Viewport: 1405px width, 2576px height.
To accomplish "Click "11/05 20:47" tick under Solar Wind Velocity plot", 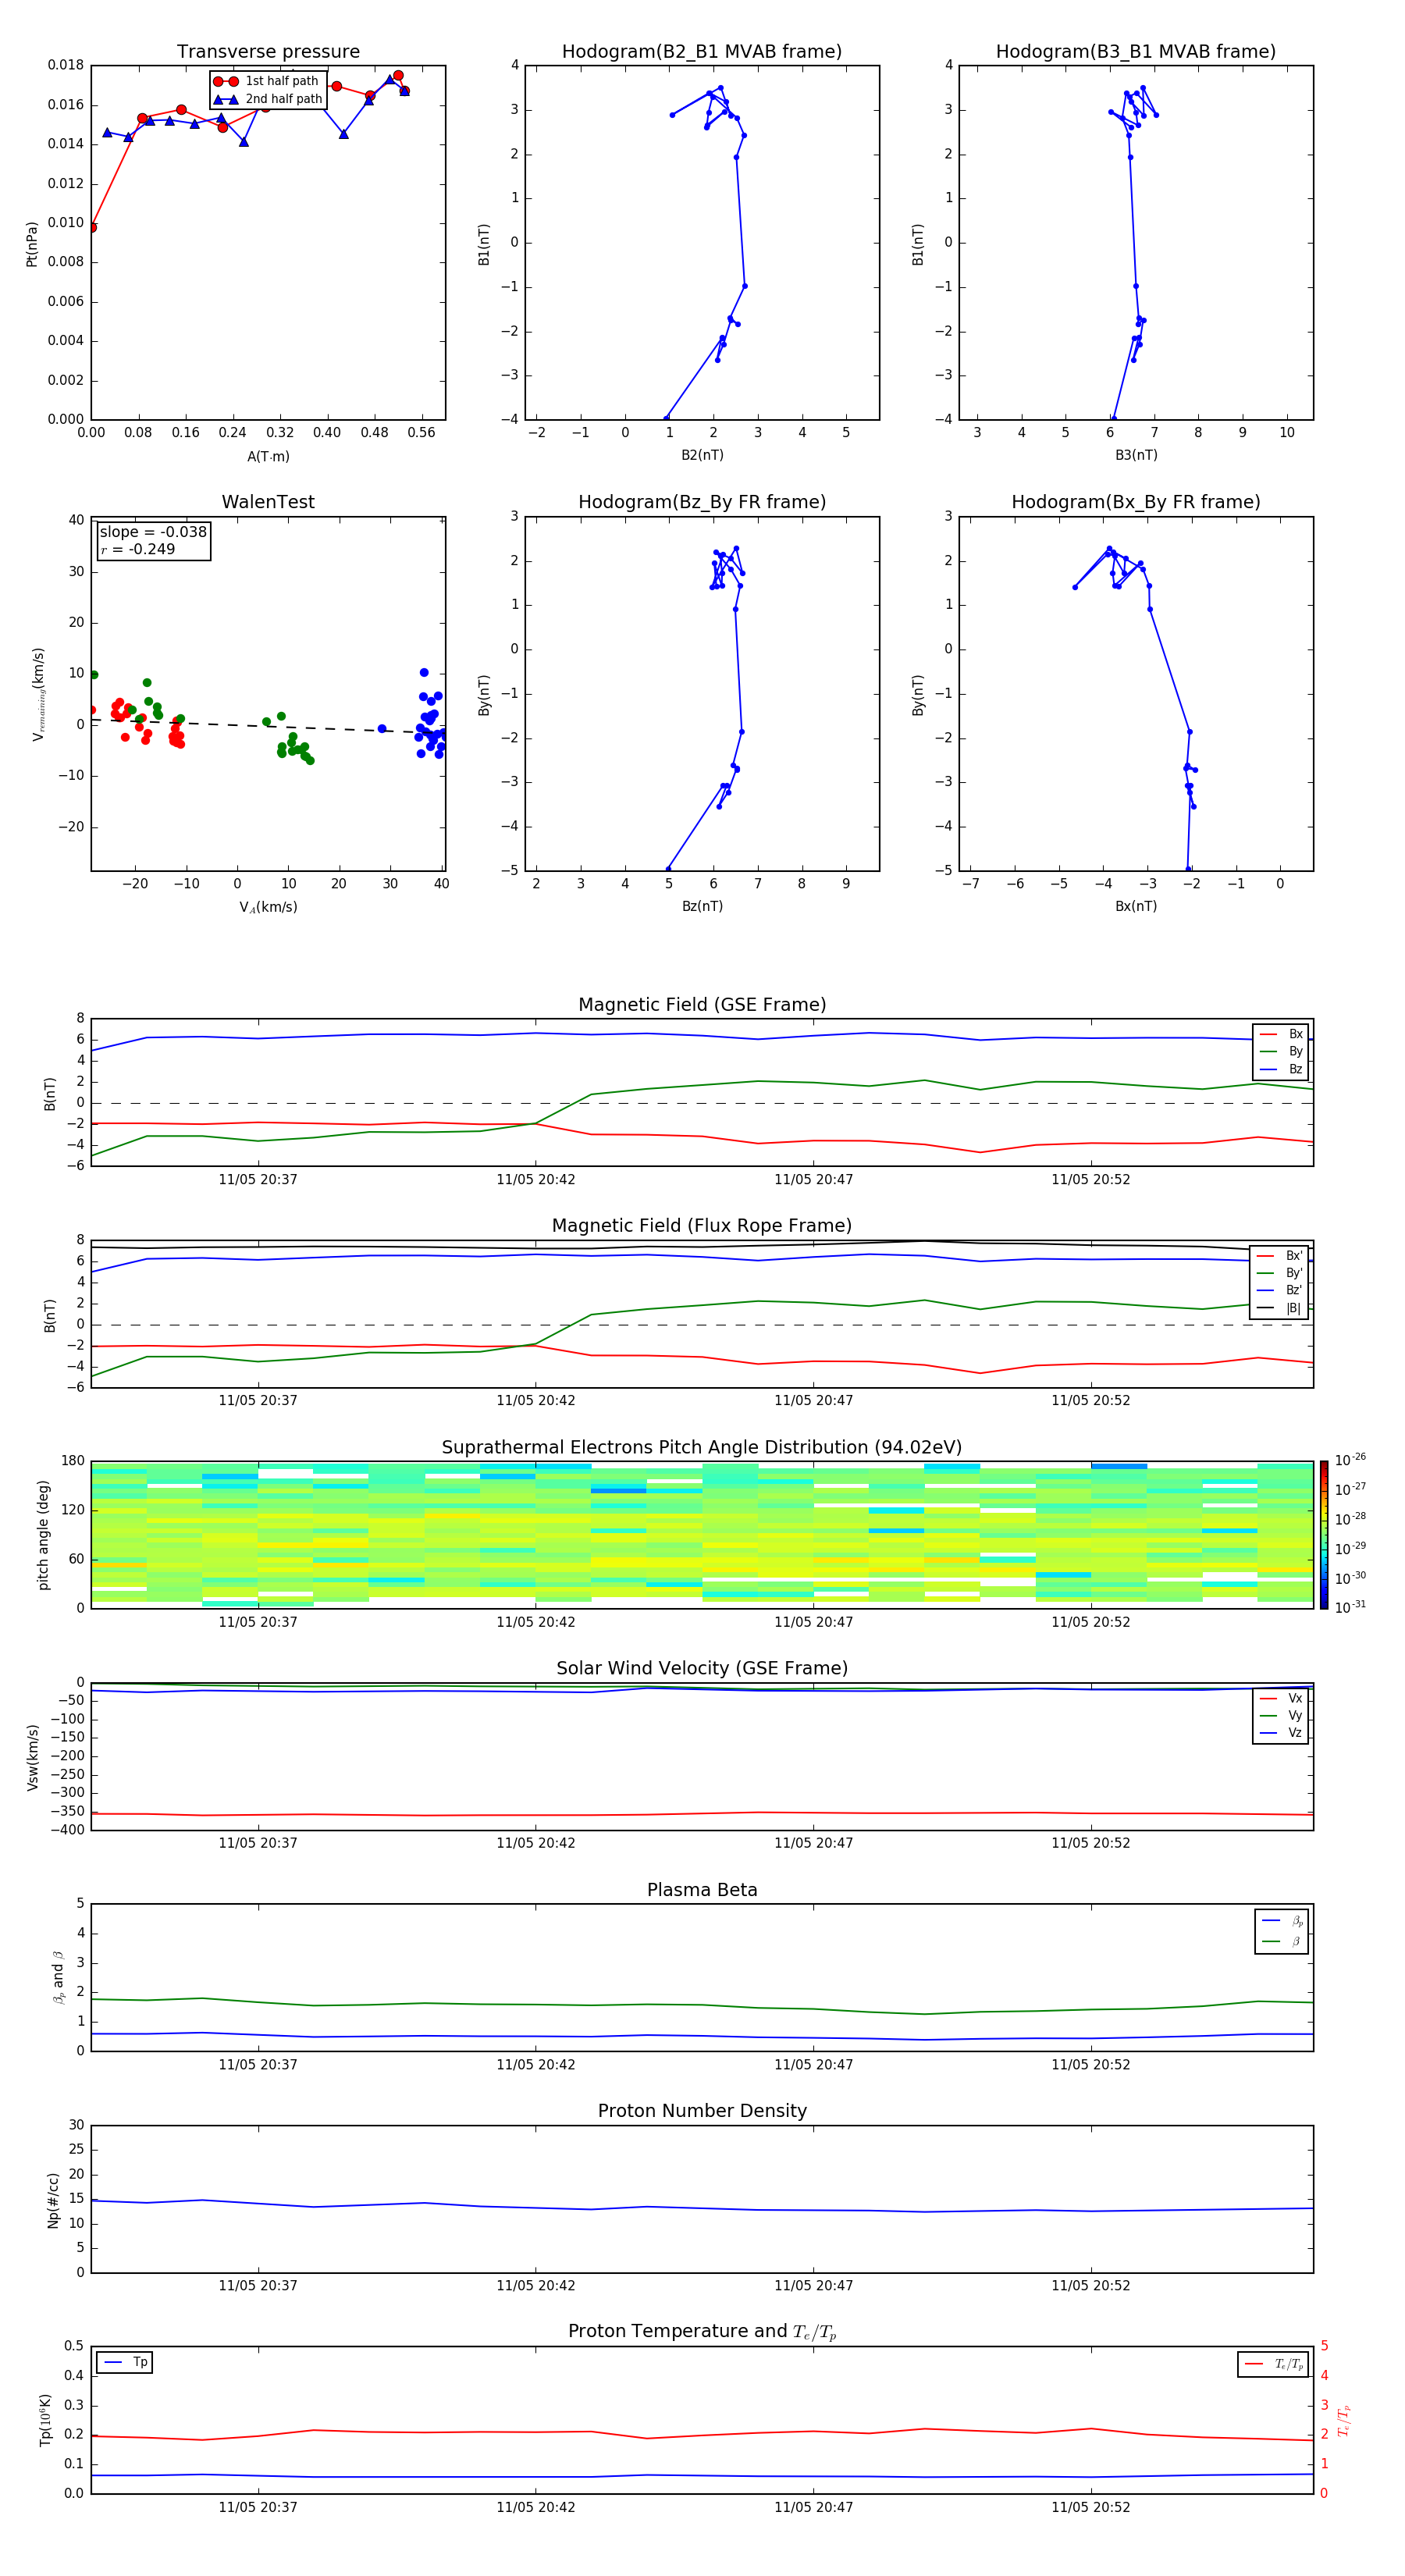I will [x=813, y=1843].
